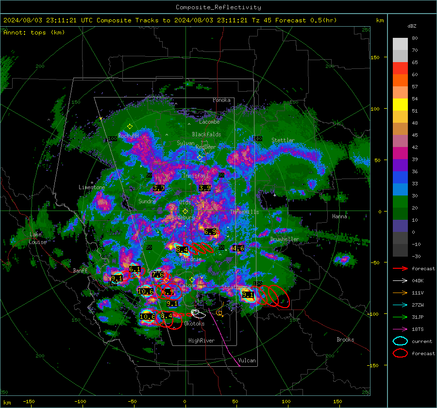
Task: Click the 6.1 storm top label
Action: (x=134, y=269)
